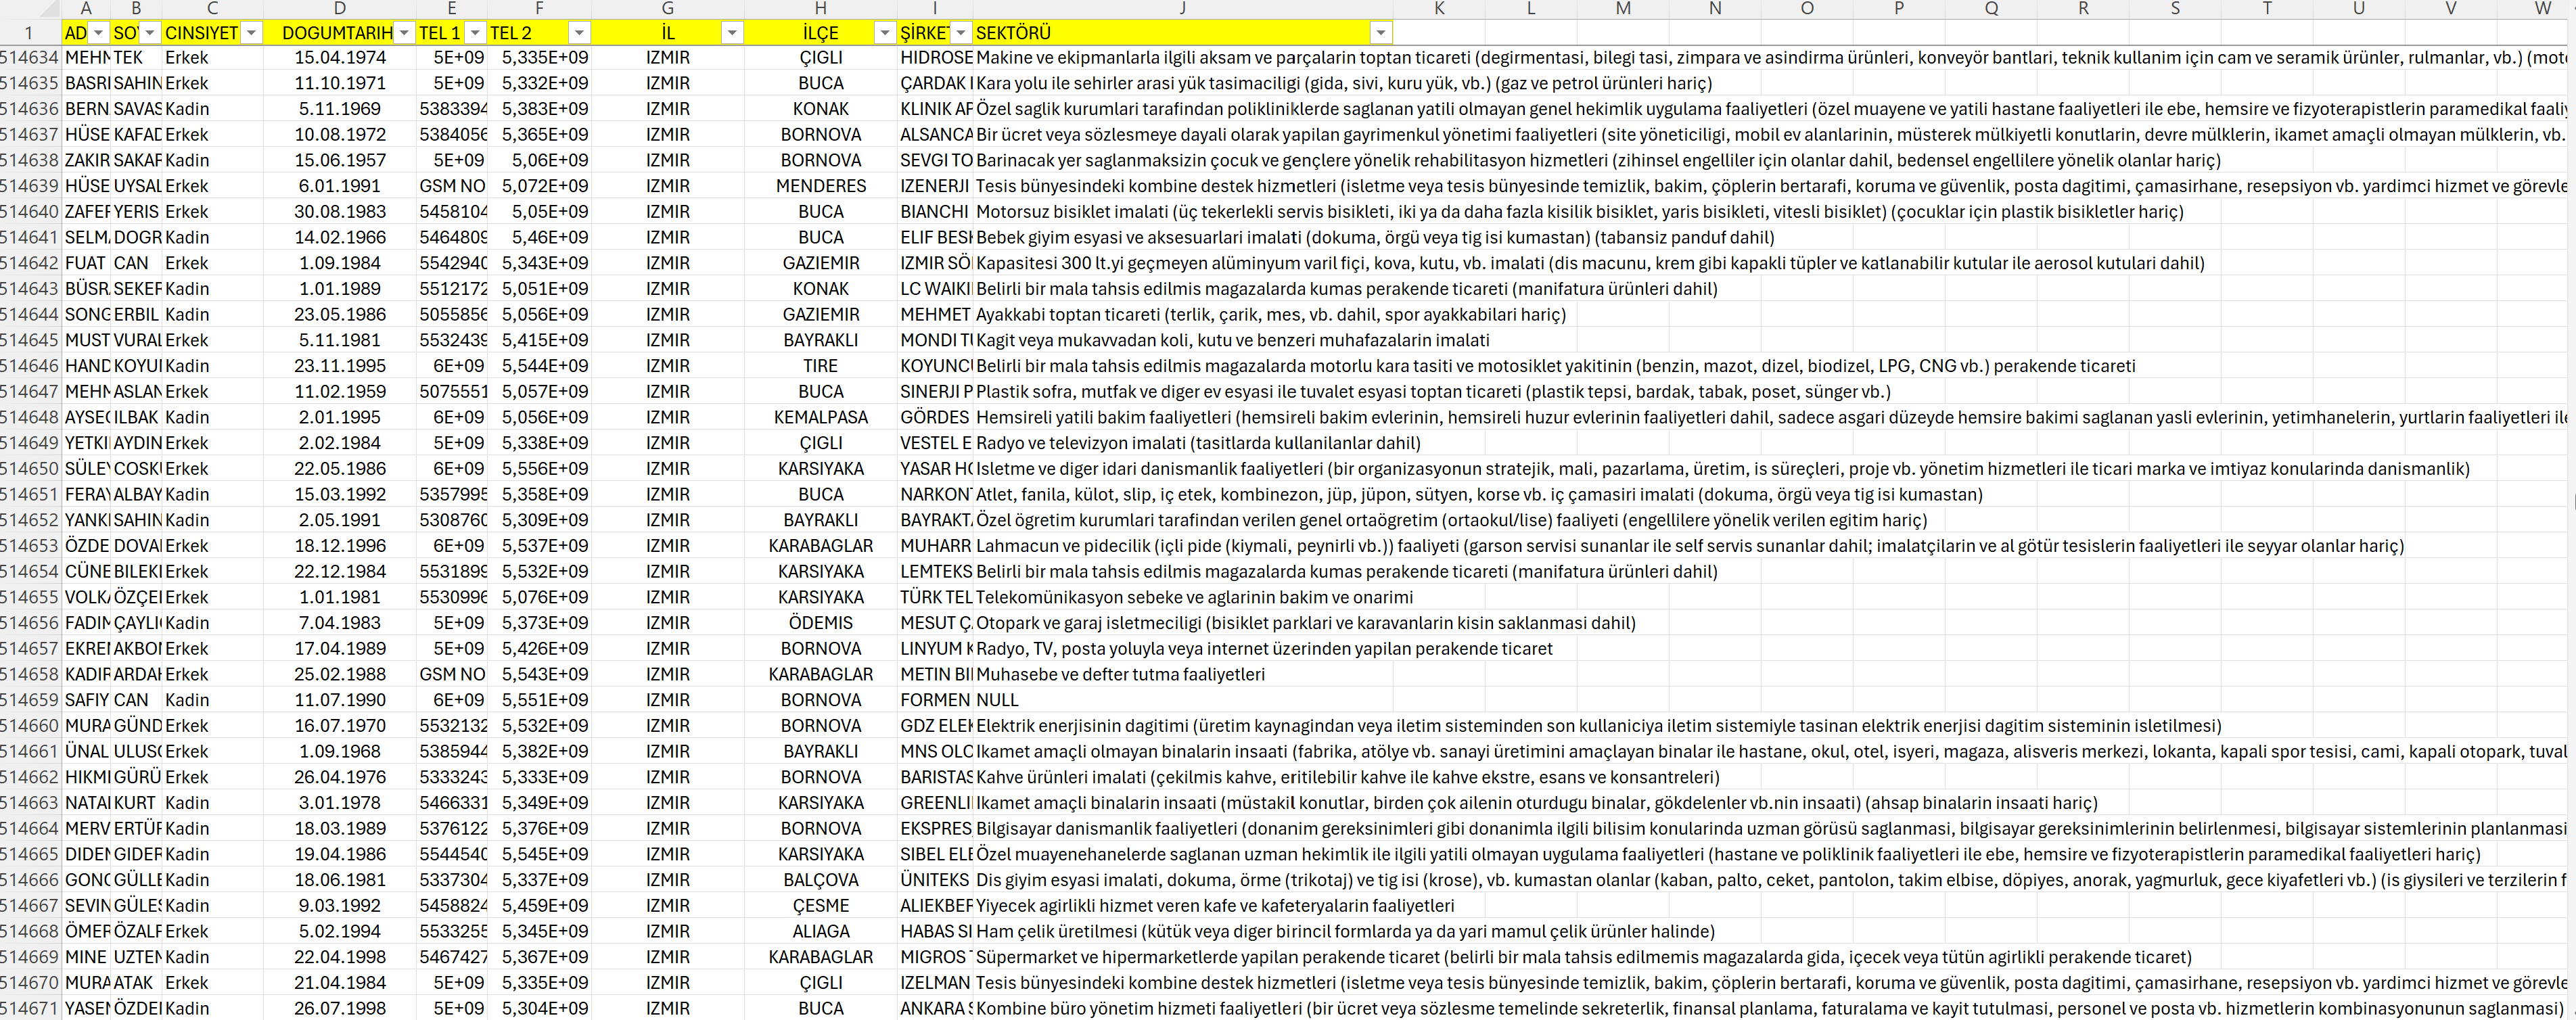
Task: Select column G header
Action: [x=667, y=9]
